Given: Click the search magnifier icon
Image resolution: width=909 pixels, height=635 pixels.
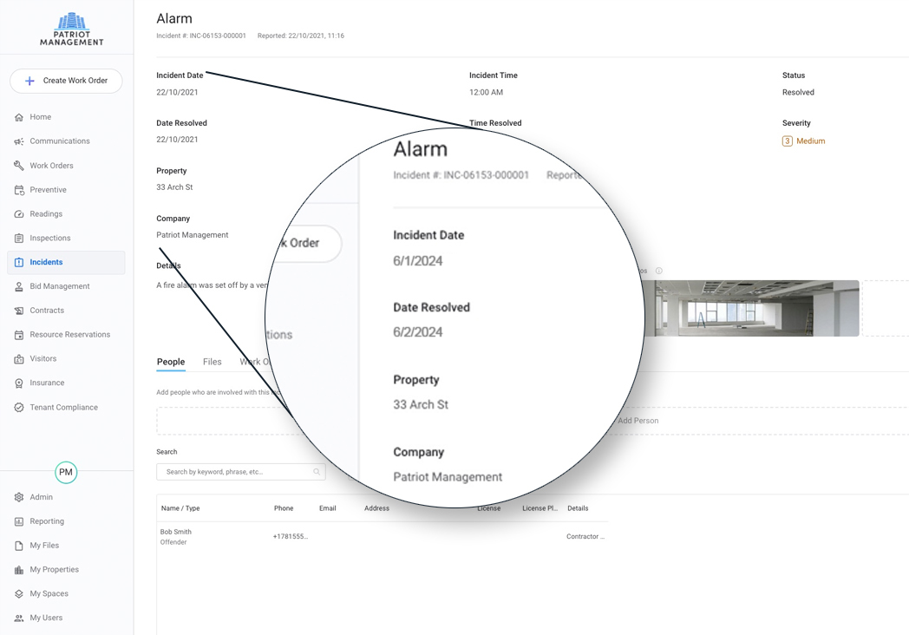Looking at the screenshot, I should (317, 472).
